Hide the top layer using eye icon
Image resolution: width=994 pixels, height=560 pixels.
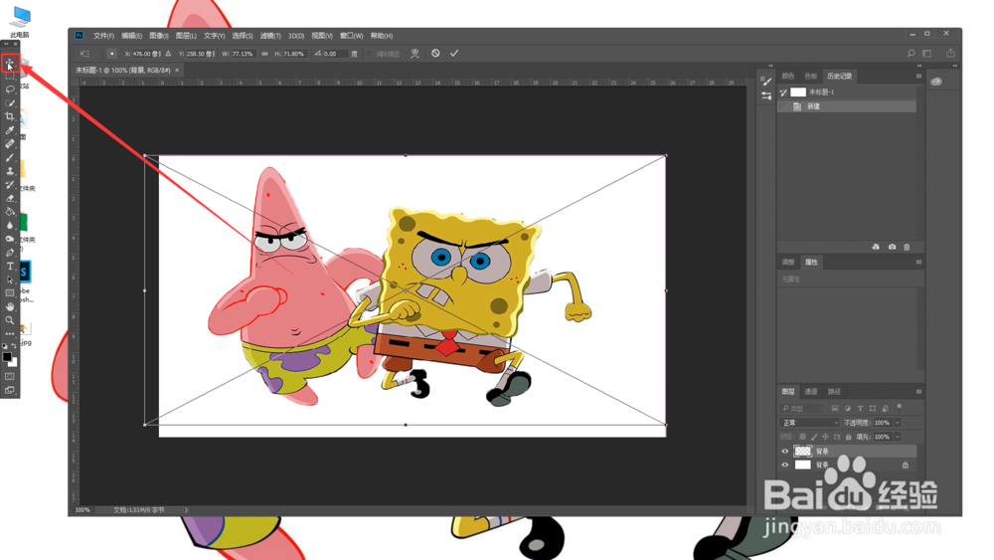(x=785, y=451)
